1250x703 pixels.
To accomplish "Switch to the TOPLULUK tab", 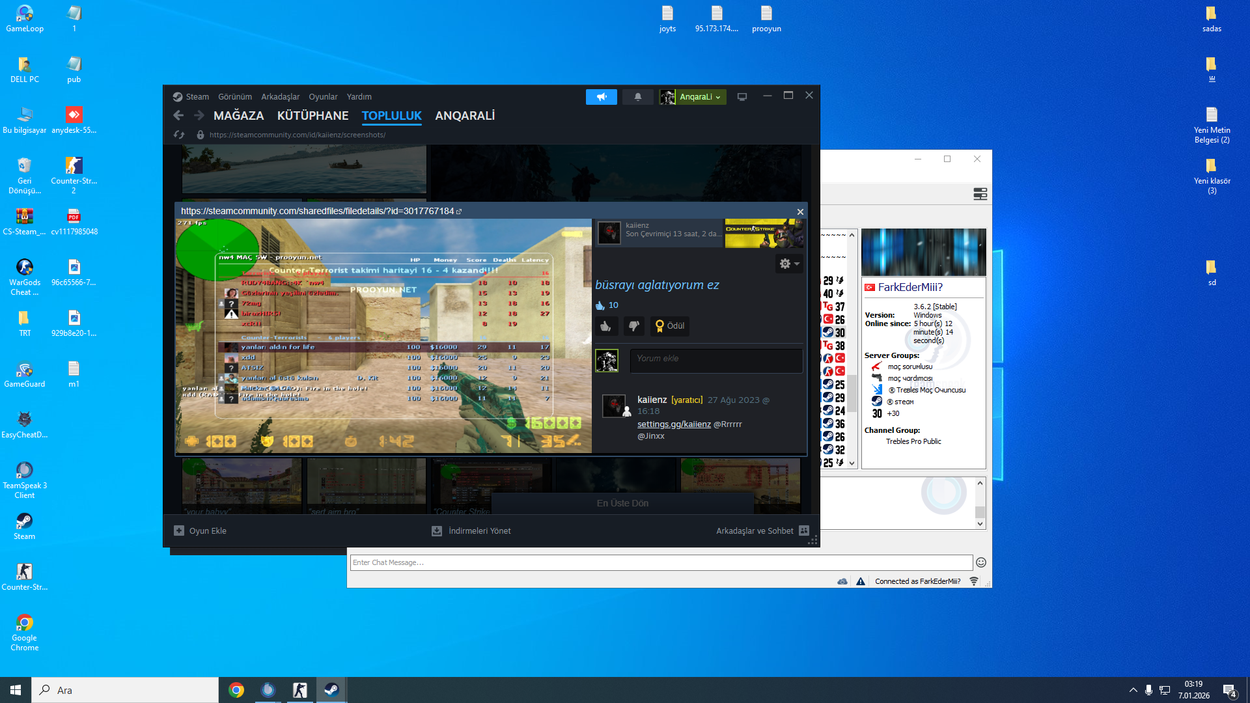I will pyautogui.click(x=392, y=116).
